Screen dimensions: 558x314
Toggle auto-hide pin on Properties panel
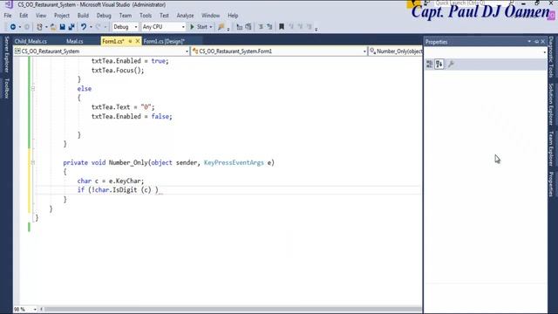[x=536, y=42]
